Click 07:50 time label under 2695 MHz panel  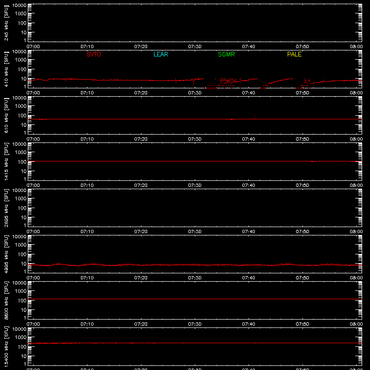[x=302, y=232]
